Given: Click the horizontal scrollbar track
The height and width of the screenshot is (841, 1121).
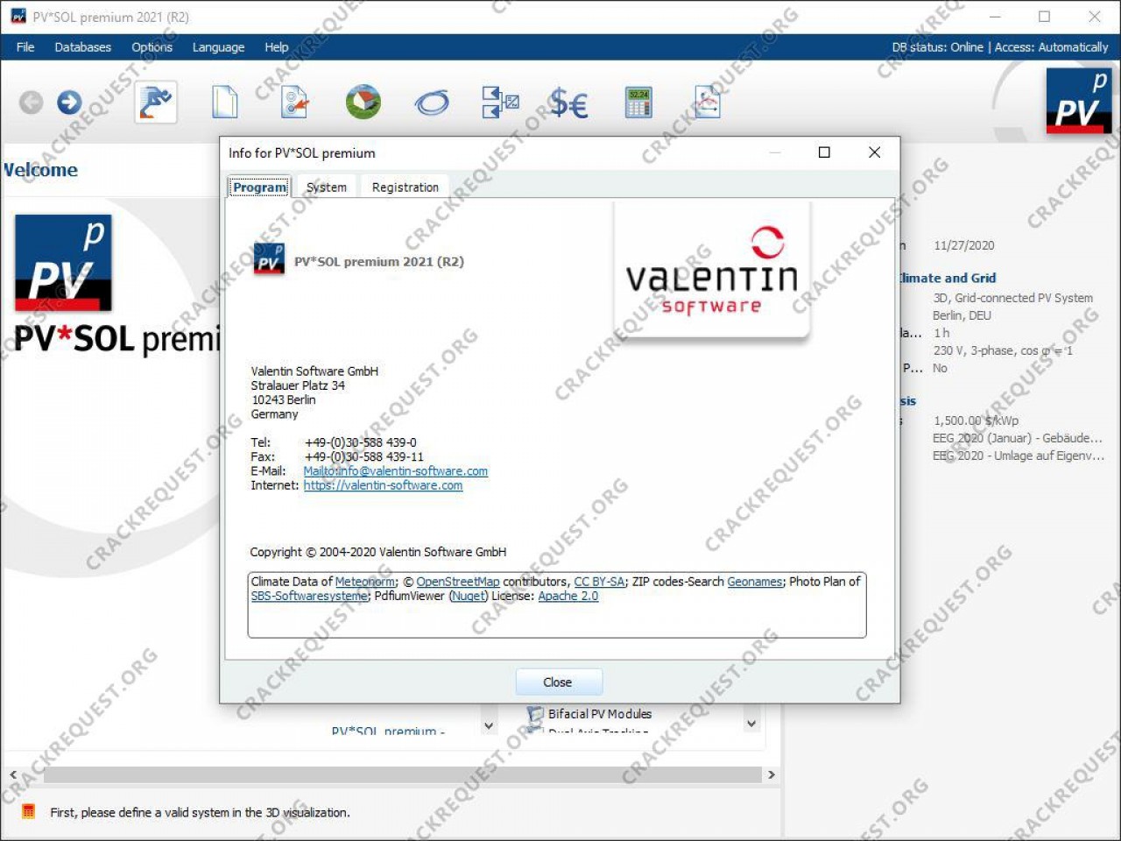Looking at the screenshot, I should click(x=403, y=774).
